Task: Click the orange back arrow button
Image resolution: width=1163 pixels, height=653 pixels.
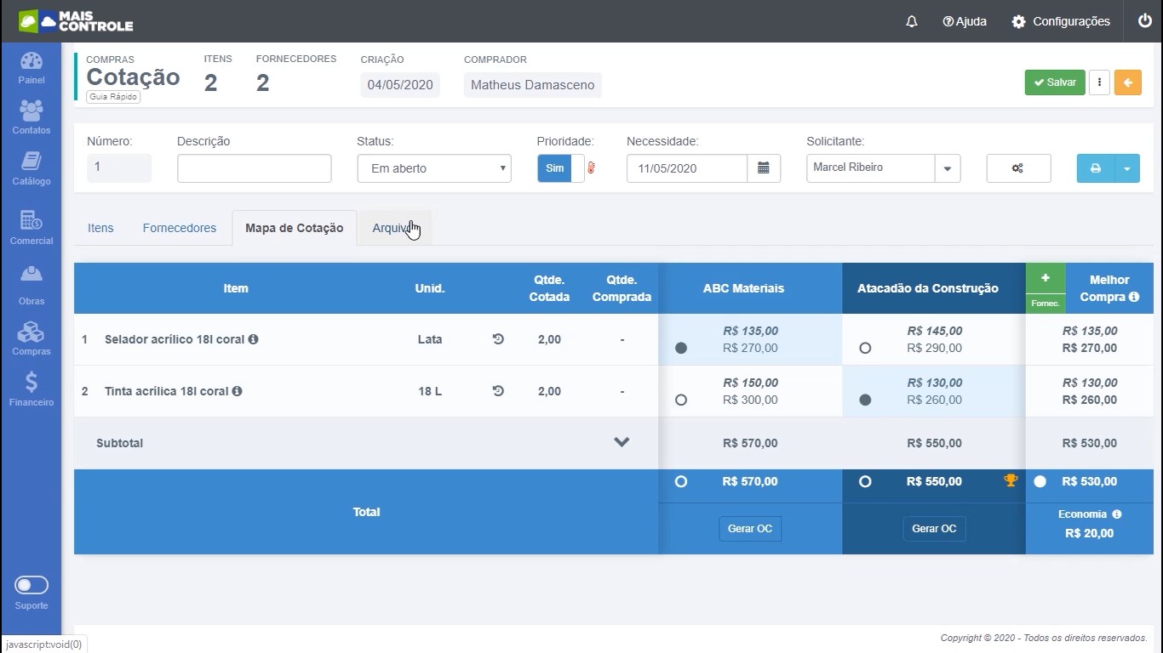Action: [x=1127, y=82]
